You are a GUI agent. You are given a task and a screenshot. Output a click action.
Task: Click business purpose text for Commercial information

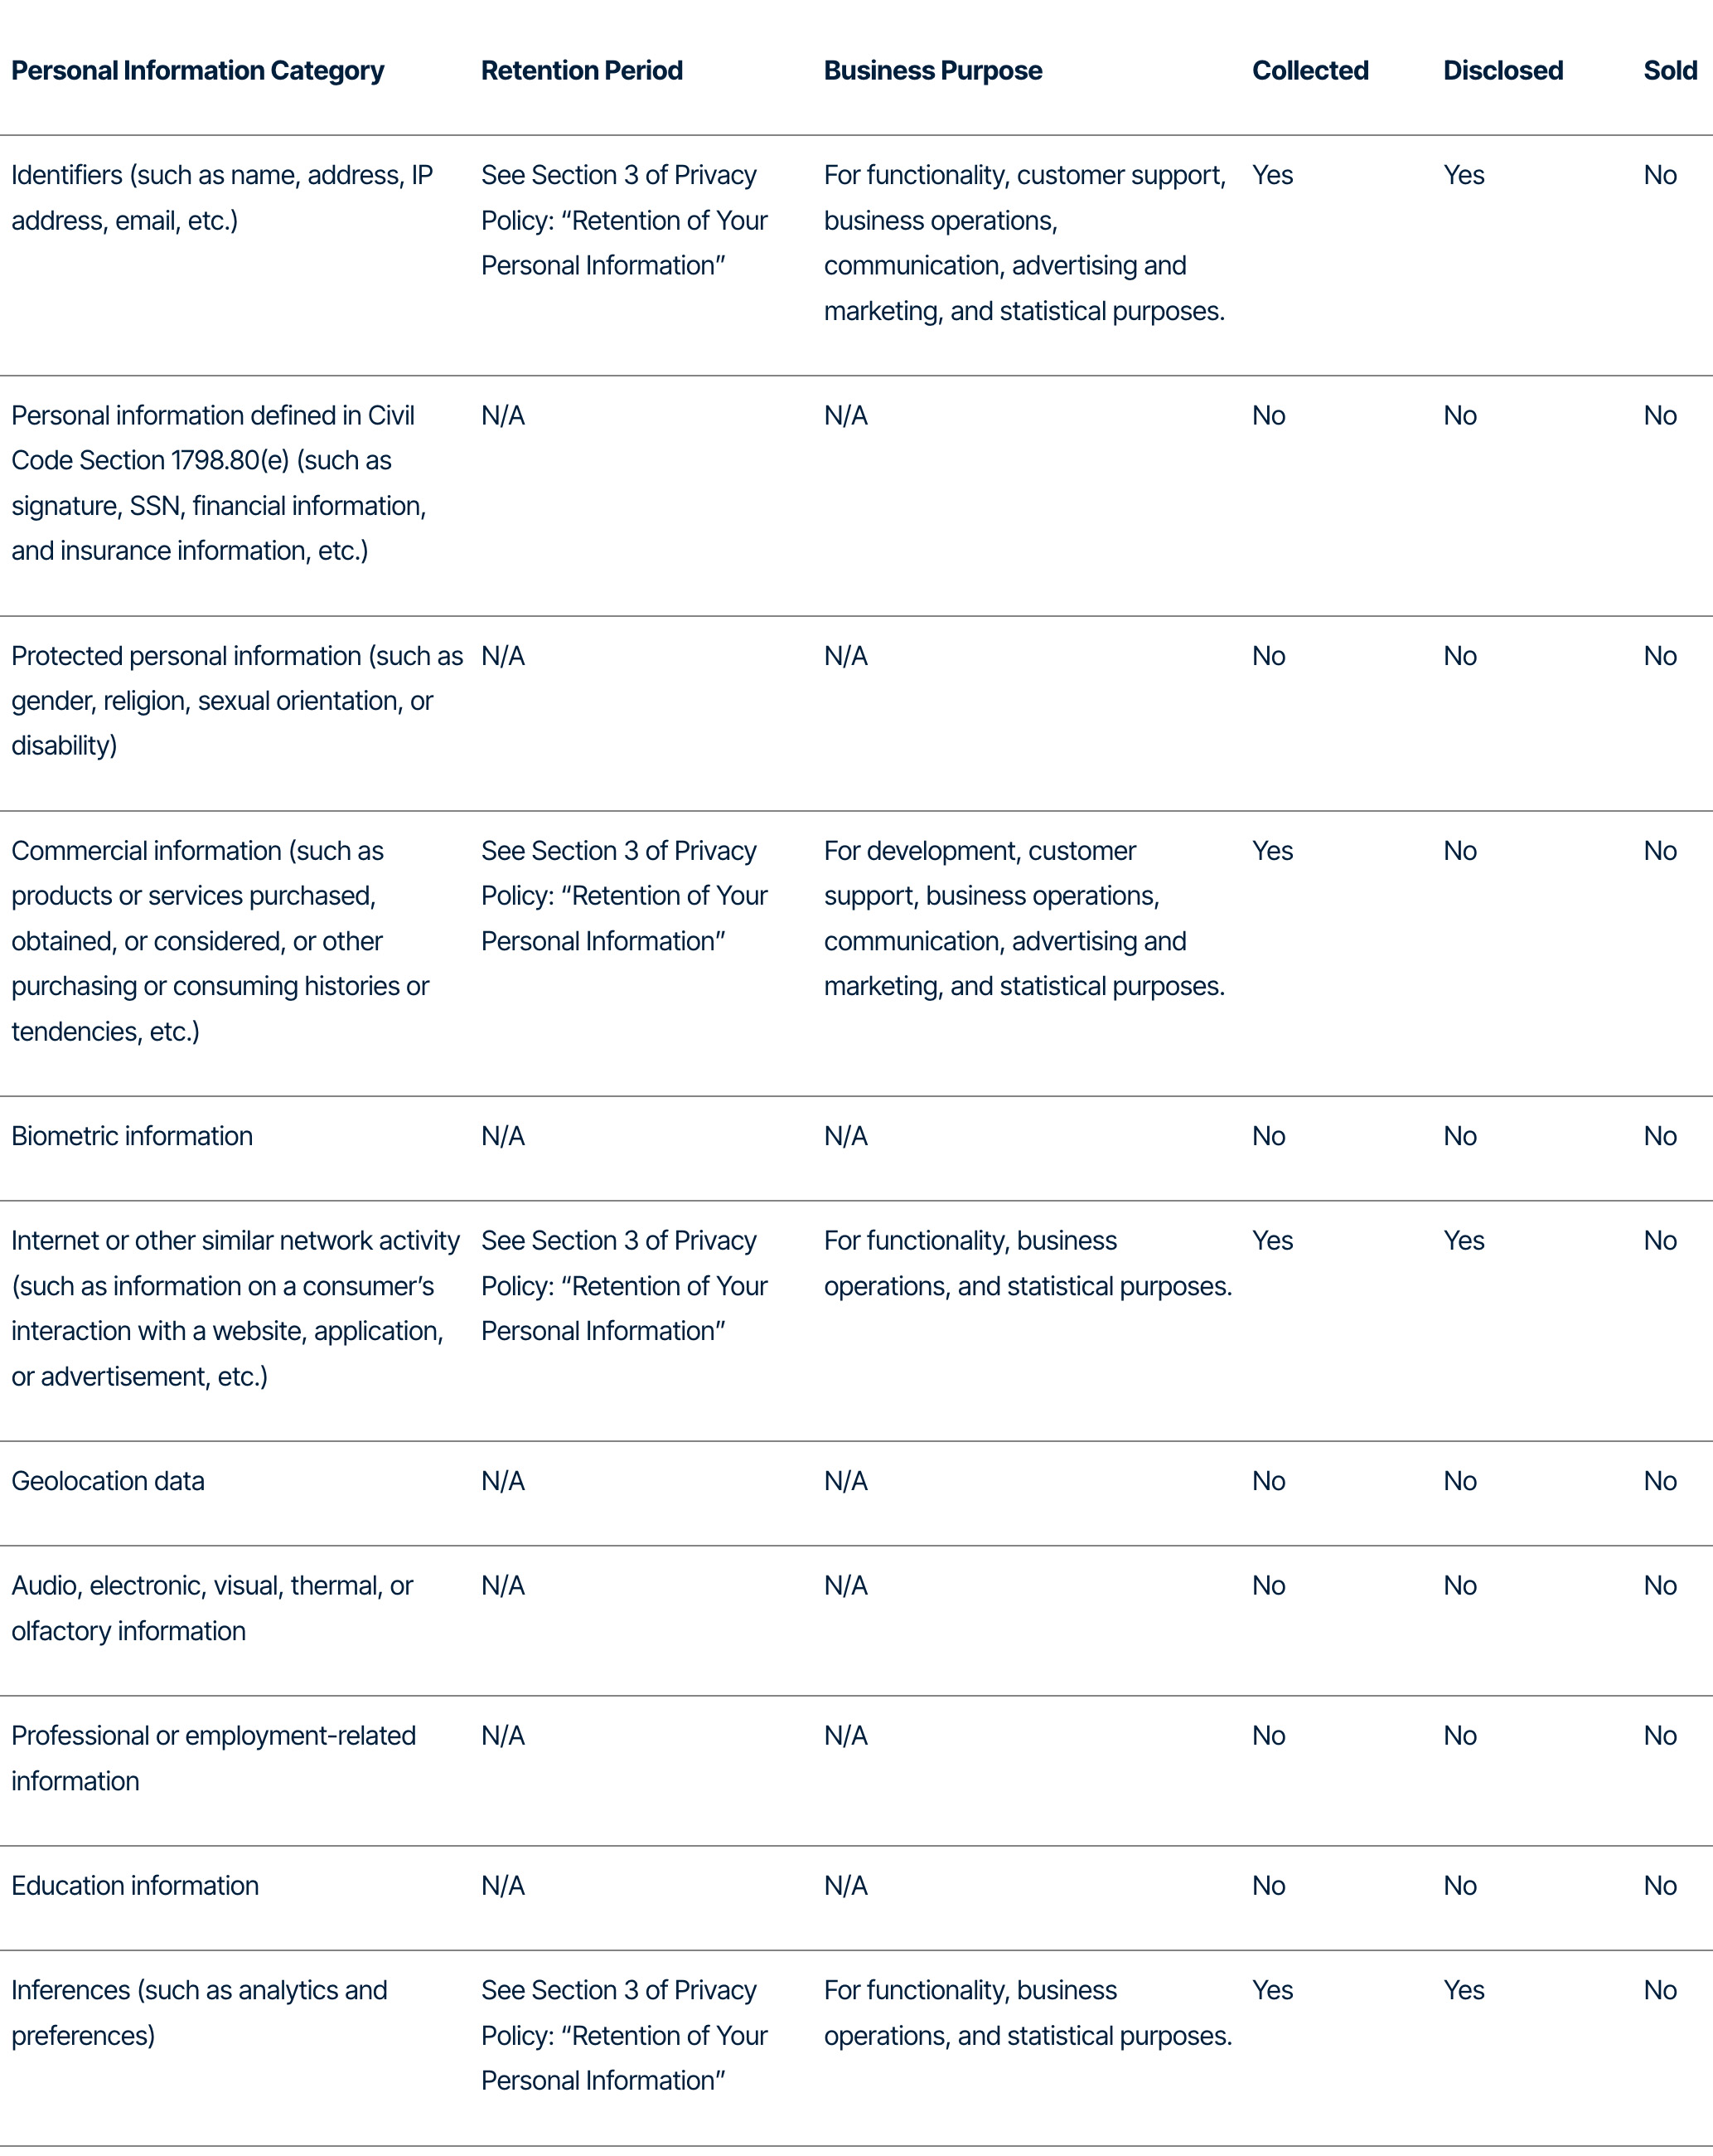(x=1023, y=918)
